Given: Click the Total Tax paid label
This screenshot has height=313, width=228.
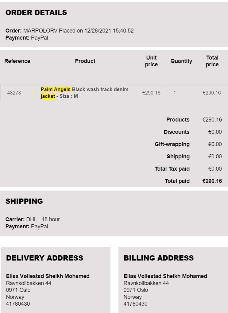Looking at the screenshot, I should [172, 169].
